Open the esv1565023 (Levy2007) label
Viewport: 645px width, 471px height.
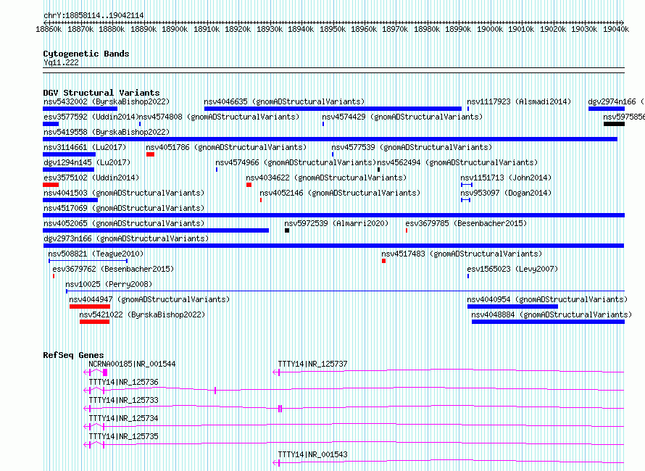click(x=512, y=269)
